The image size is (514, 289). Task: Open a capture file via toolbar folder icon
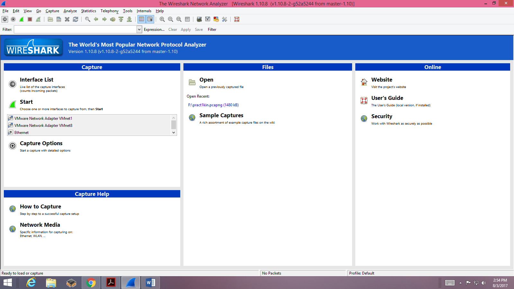click(x=50, y=19)
